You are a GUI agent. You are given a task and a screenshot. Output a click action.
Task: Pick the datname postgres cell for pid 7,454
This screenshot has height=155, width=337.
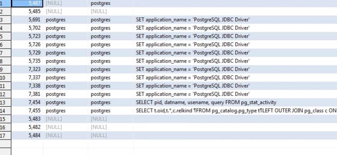(66, 102)
